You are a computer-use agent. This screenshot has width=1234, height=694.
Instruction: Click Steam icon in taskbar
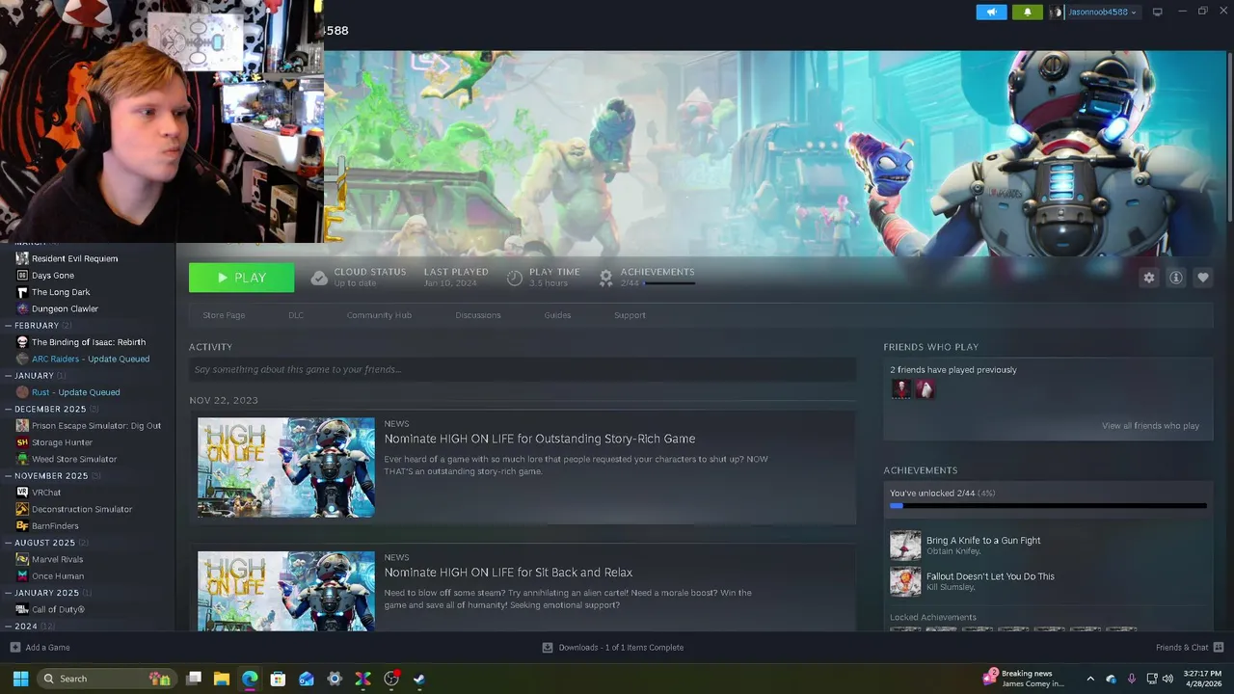(x=419, y=679)
